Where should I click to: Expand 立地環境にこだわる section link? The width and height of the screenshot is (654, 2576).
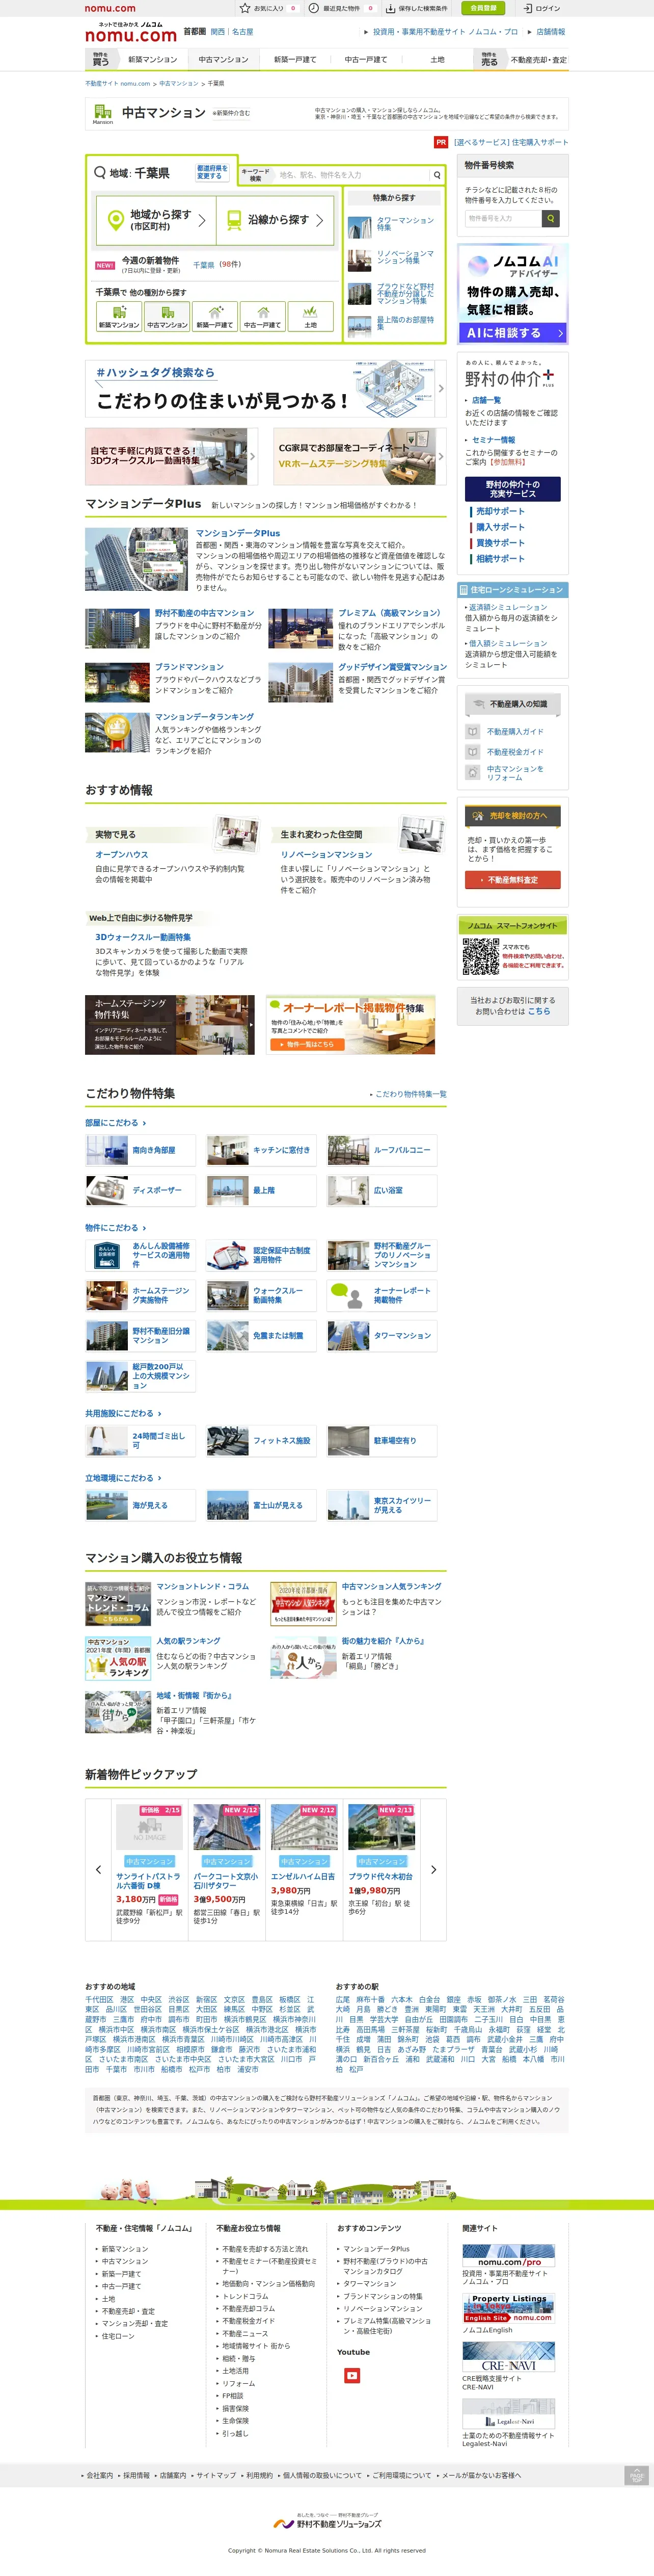coord(123,1478)
